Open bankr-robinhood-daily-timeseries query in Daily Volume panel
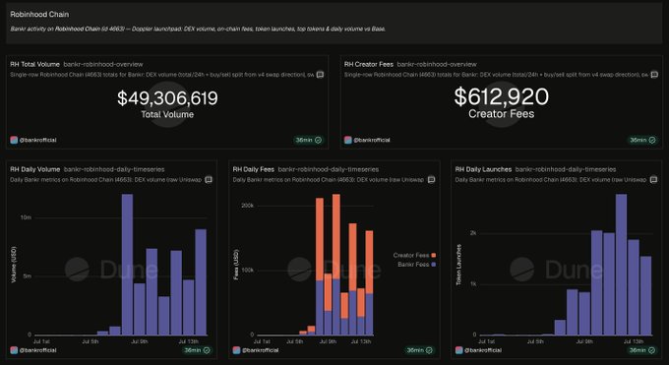 coord(114,169)
